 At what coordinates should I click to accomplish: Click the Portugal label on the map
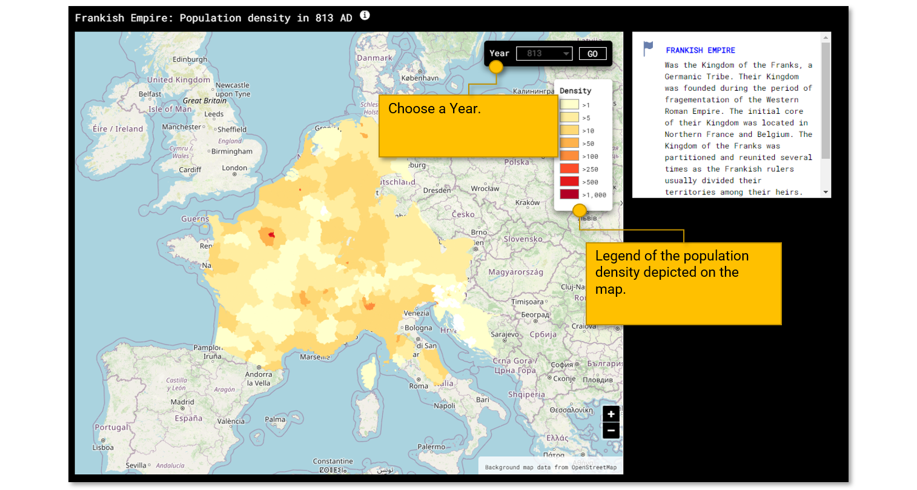pos(111,427)
